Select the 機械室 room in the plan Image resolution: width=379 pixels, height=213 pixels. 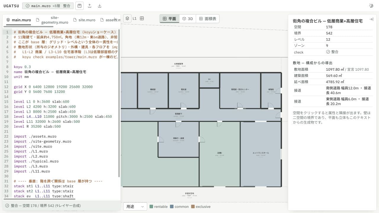tap(153, 90)
